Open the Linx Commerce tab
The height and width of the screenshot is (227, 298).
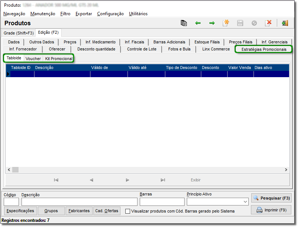coord(216,49)
